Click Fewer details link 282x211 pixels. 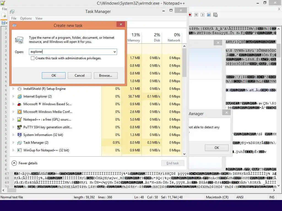click(x=28, y=163)
